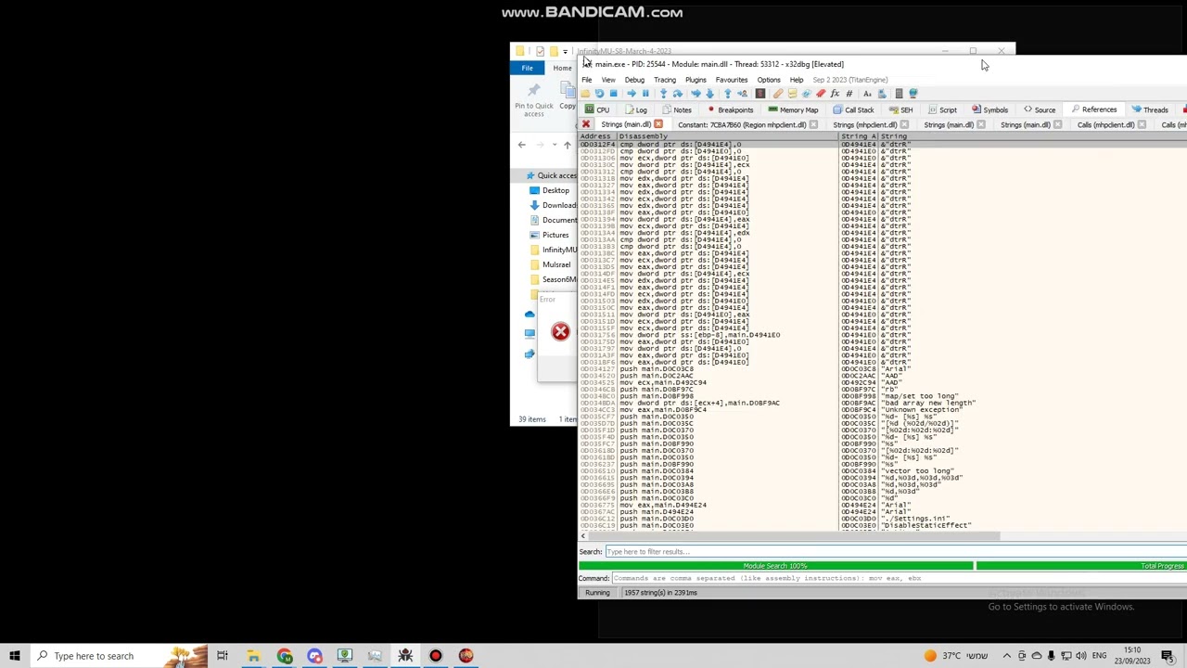The height and width of the screenshot is (668, 1187).
Task: Execute till return toolbar icon
Action: click(x=727, y=93)
